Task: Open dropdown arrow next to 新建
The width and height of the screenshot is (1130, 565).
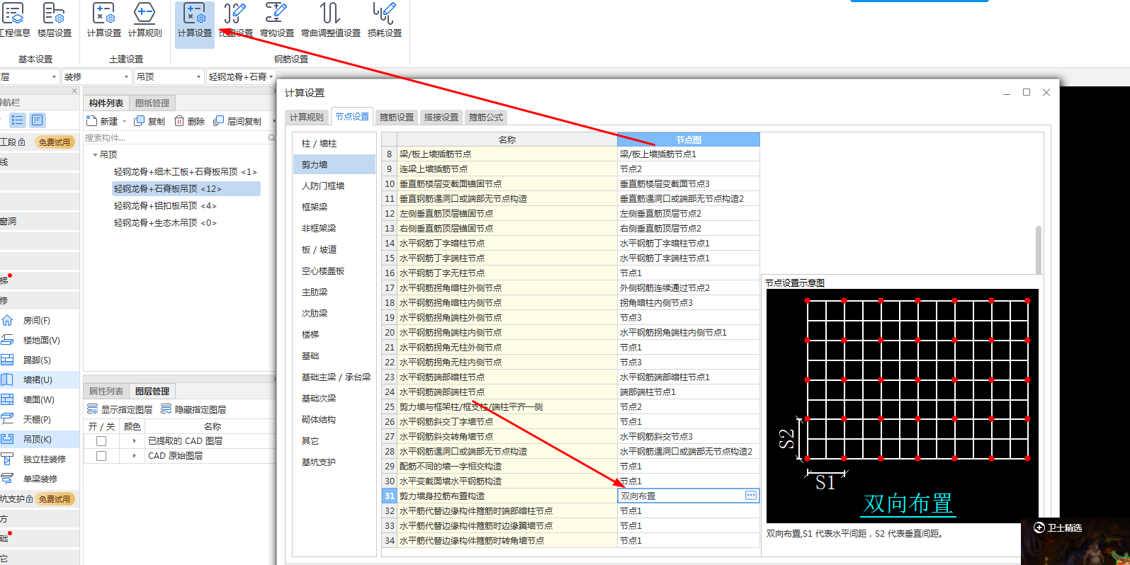Action: coord(124,122)
